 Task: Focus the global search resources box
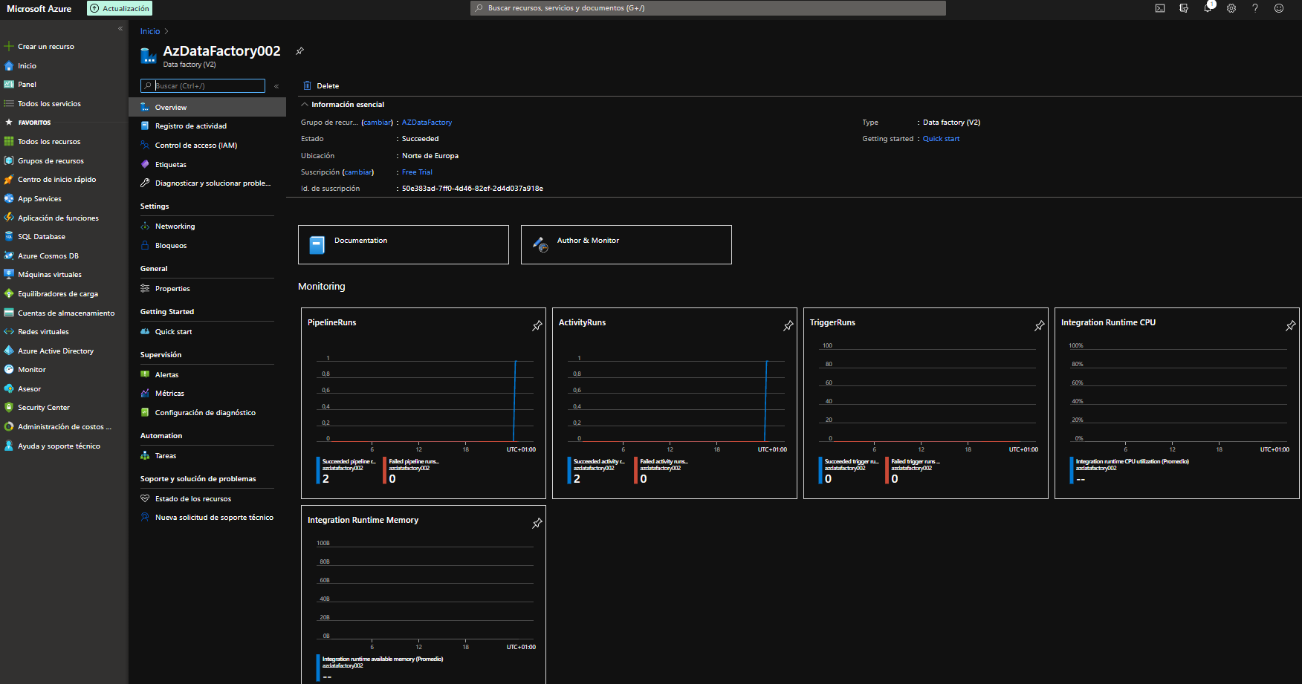708,8
